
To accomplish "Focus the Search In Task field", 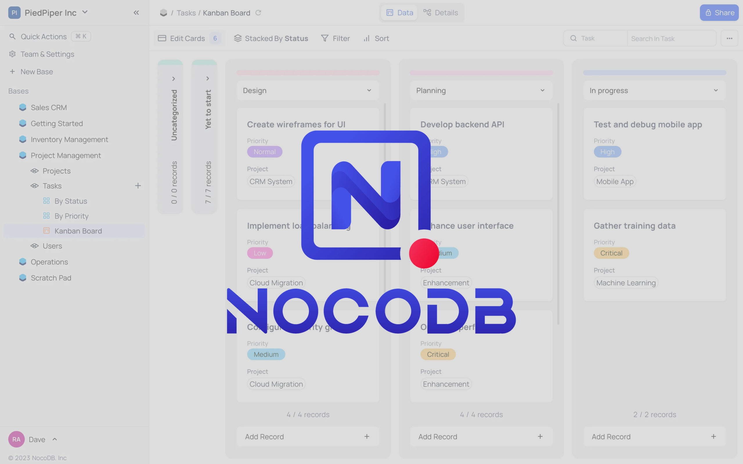I will pos(672,39).
